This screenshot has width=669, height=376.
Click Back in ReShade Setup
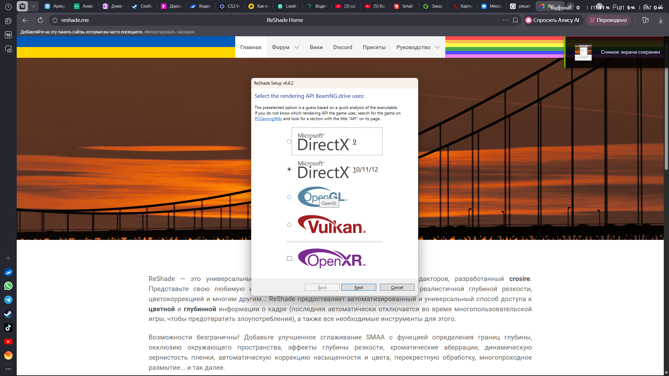pyautogui.click(x=322, y=287)
